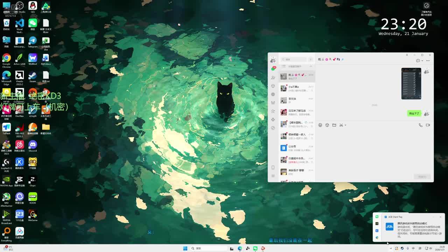The height and width of the screenshot is (252, 448).
Task: Open the '相亲相爱一家人' group chat
Action: (x=297, y=136)
